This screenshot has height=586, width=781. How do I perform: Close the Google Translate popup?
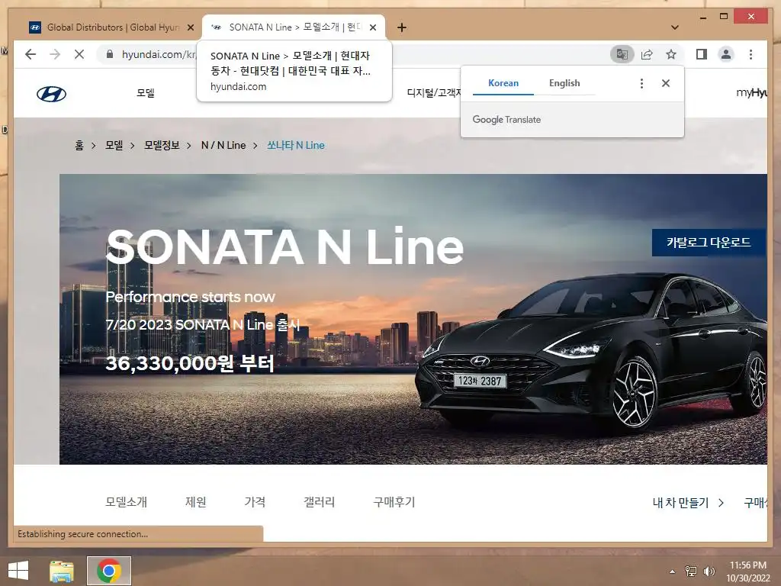pos(665,83)
